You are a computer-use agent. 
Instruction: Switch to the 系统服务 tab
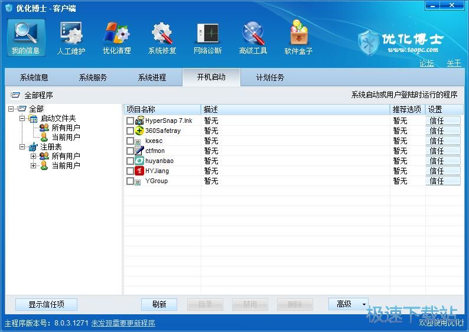93,78
